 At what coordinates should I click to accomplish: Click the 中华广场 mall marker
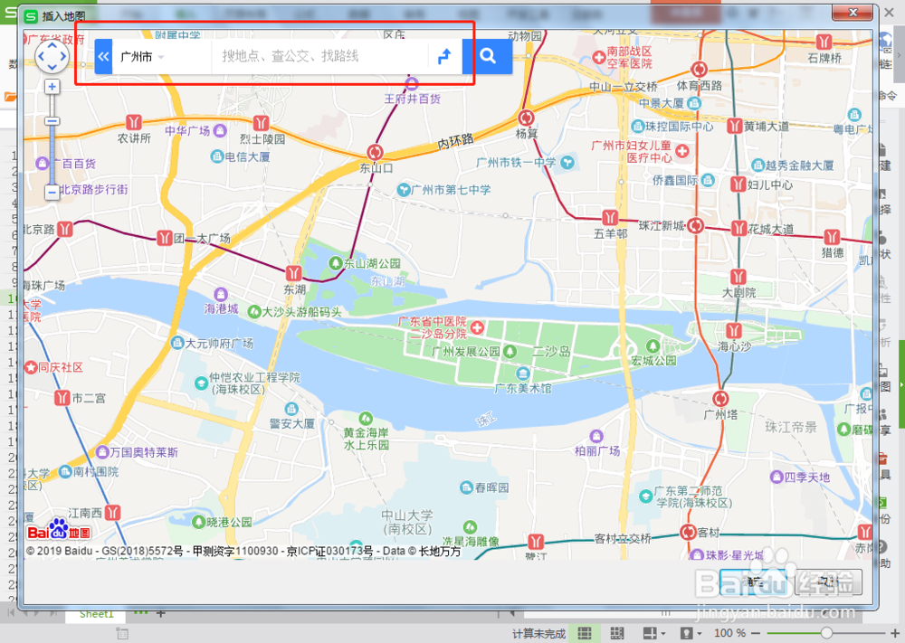[220, 131]
